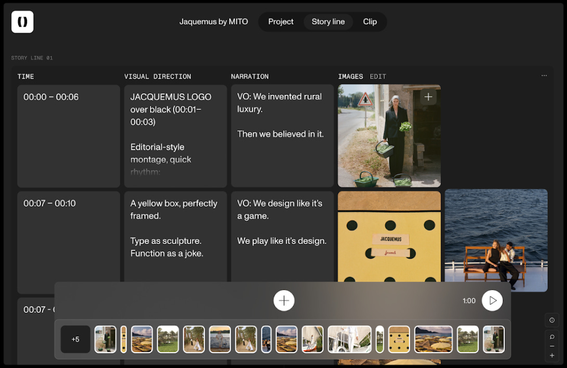This screenshot has height=368, width=567.
Task: Click the app logo in the top-left corner
Action: 22,22
